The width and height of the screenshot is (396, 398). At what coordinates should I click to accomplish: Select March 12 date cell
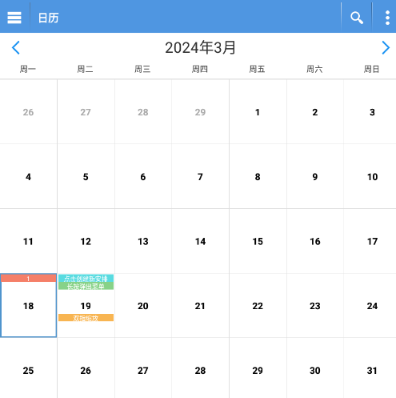point(86,241)
